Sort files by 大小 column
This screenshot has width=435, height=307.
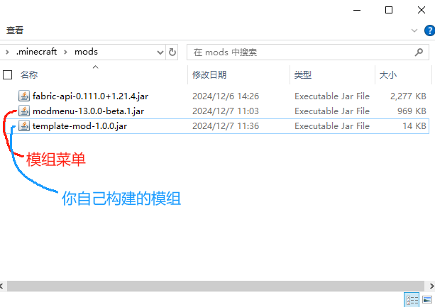(388, 75)
